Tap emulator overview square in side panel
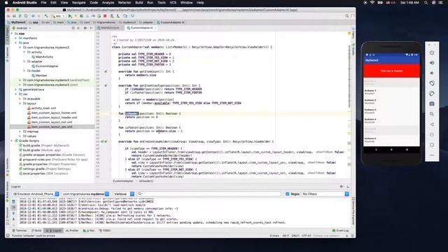 [432, 145]
